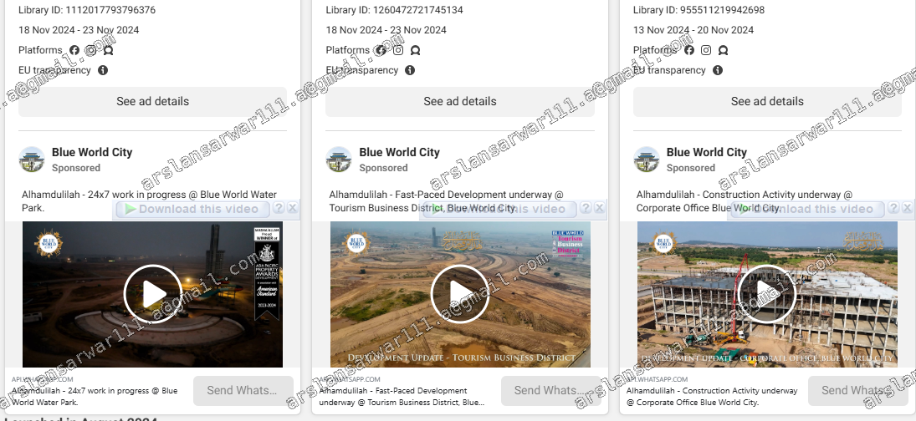916x421 pixels.
Task: Click Facebook platform icon in Water Park ad
Action: click(x=74, y=50)
